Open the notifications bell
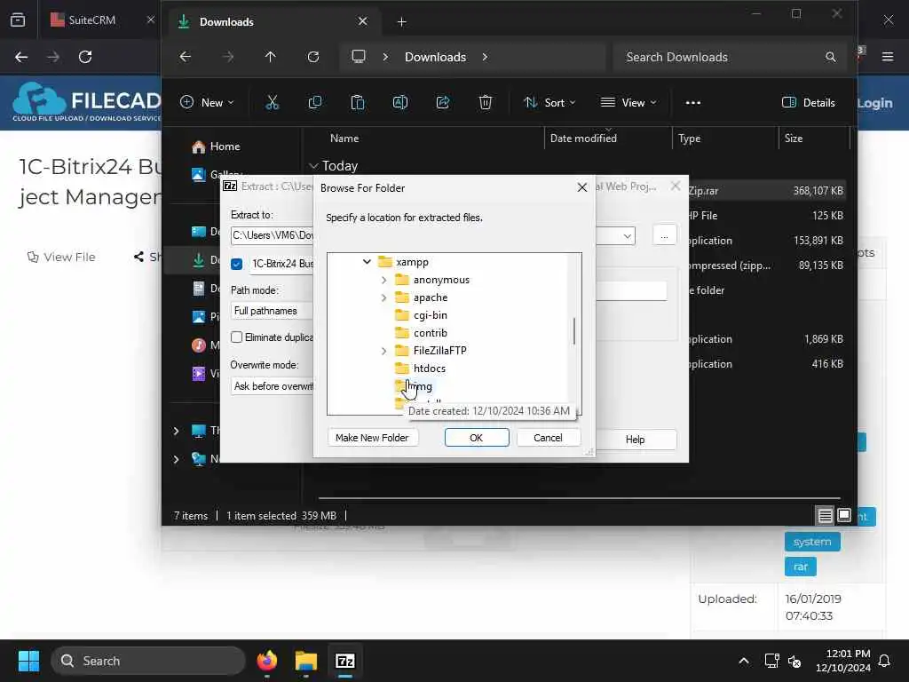 coord(885,661)
